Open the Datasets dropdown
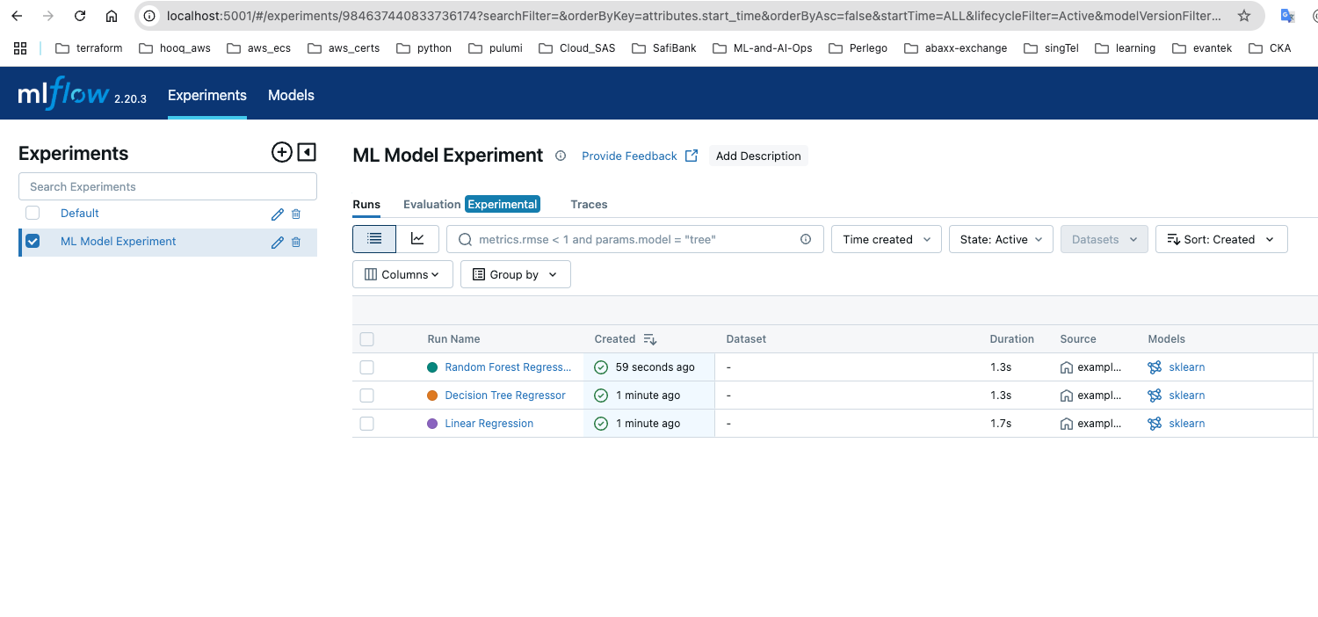This screenshot has height=617, width=1318. [1104, 239]
